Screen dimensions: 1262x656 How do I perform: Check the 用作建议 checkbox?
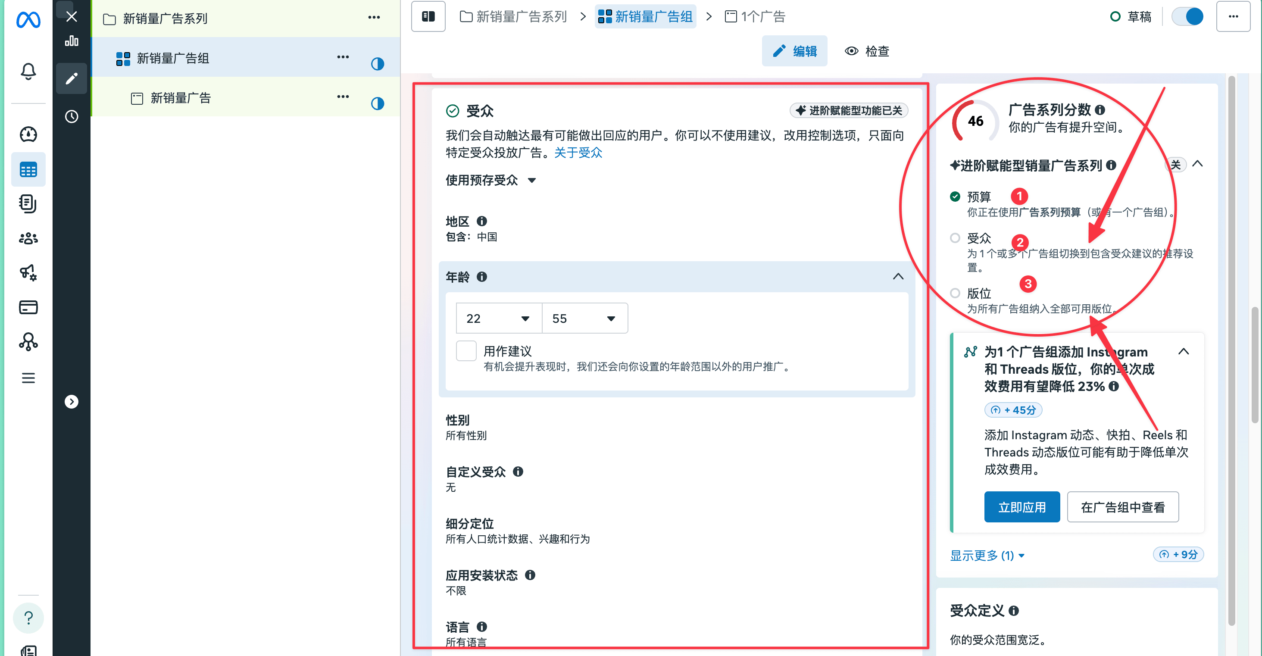click(466, 351)
